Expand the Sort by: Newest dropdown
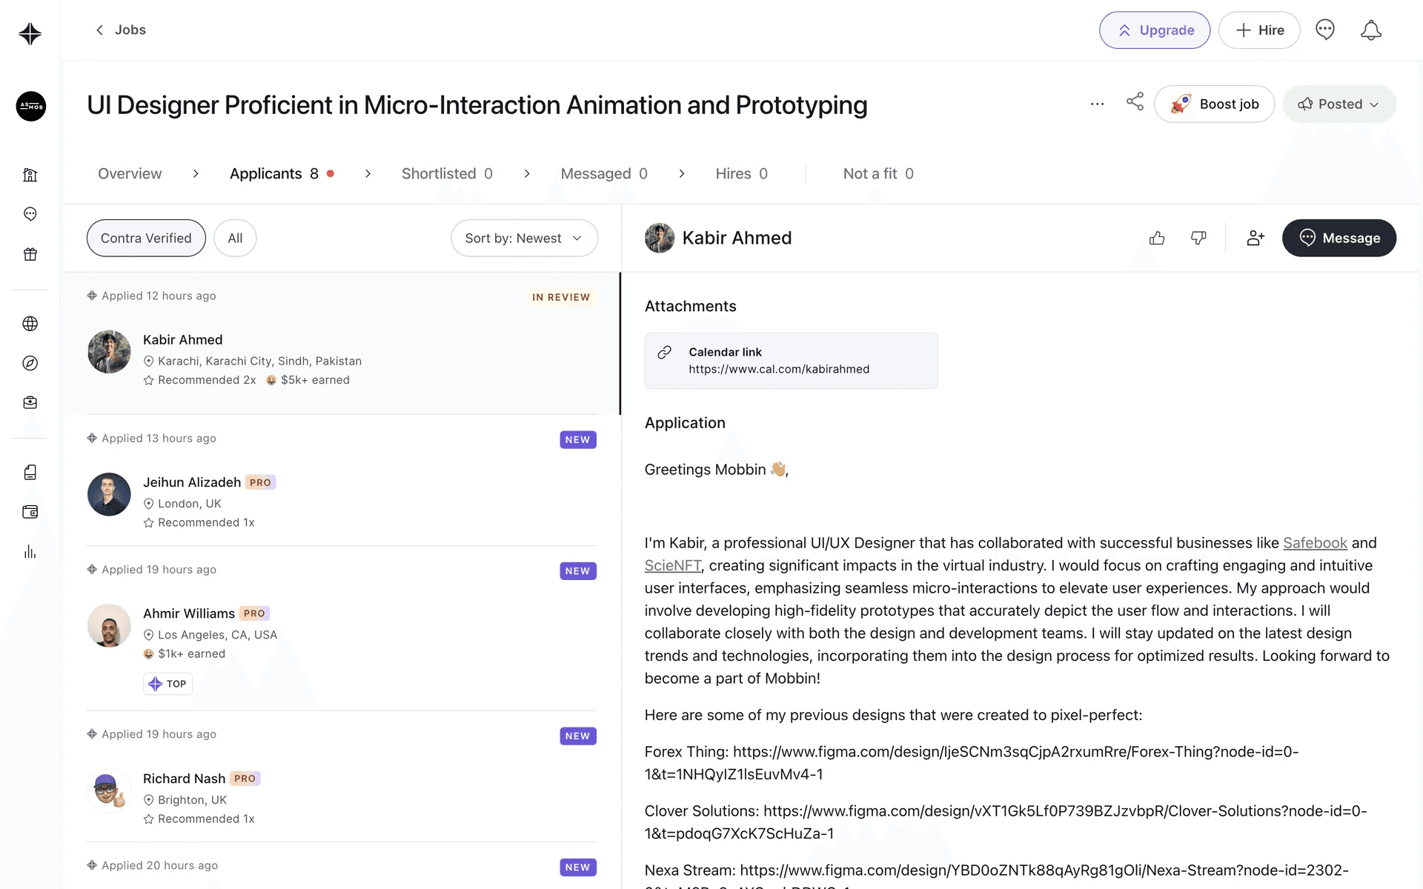Image resolution: width=1423 pixels, height=889 pixels. tap(524, 238)
